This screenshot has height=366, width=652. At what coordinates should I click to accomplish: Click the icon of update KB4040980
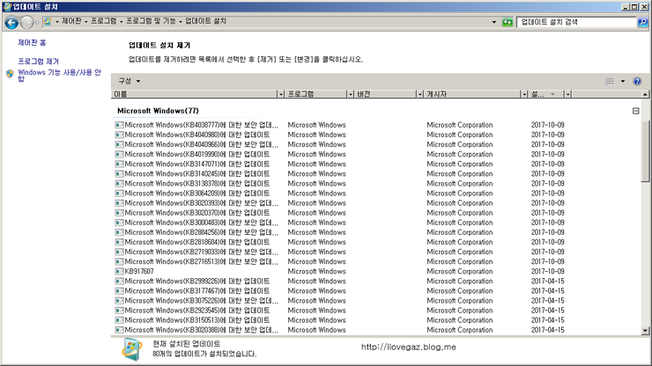(x=119, y=135)
